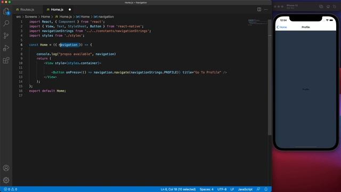Close Home.js tab via unsaved dot
This screenshot has height=192, width=341.
click(x=70, y=10)
